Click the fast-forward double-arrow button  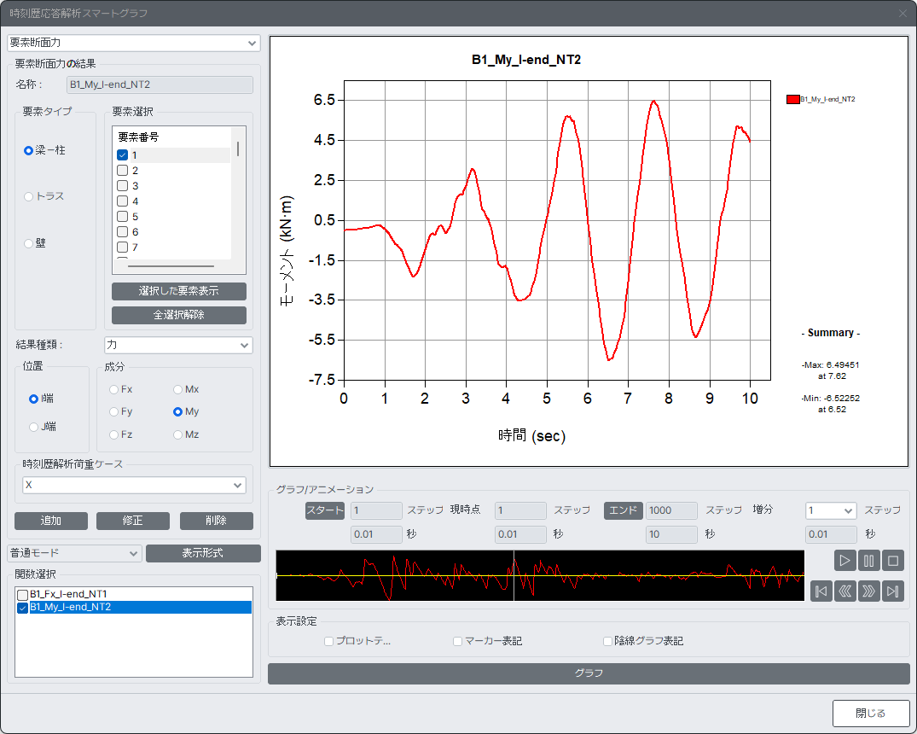869,591
